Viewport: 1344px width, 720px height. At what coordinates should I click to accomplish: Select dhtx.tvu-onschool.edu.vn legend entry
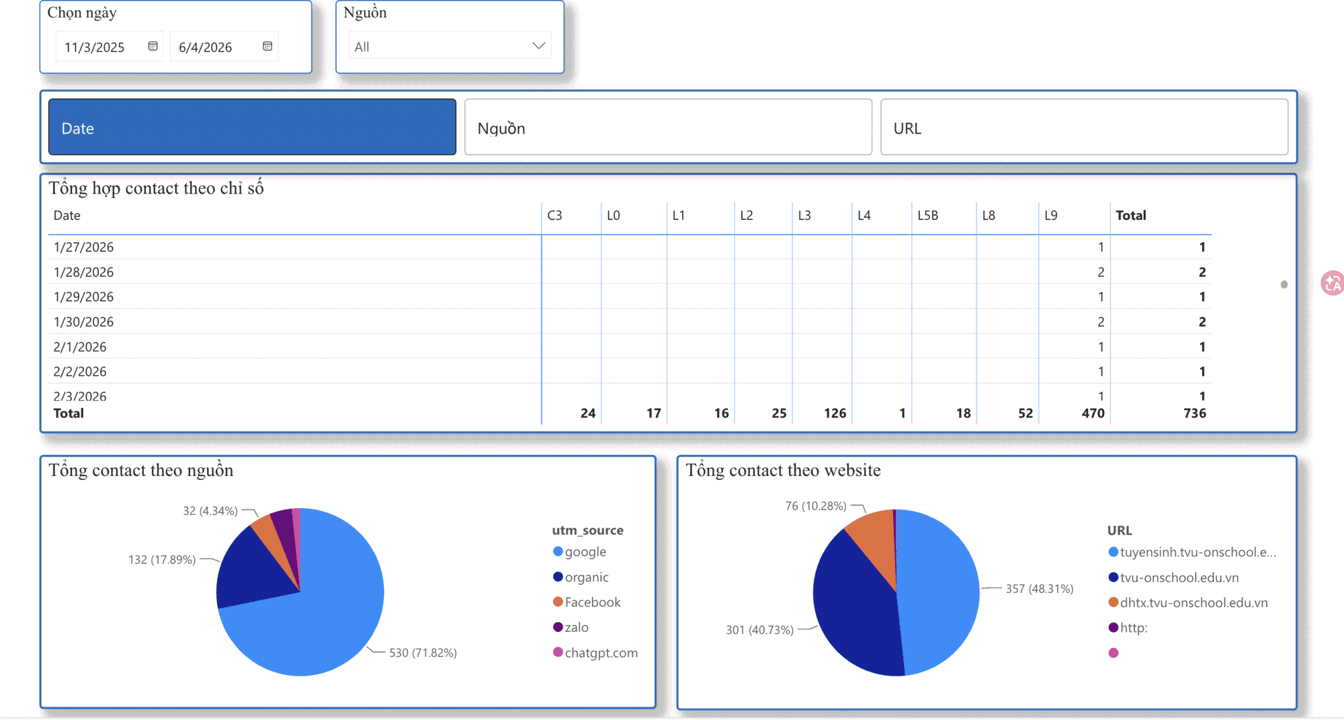pos(1188,603)
